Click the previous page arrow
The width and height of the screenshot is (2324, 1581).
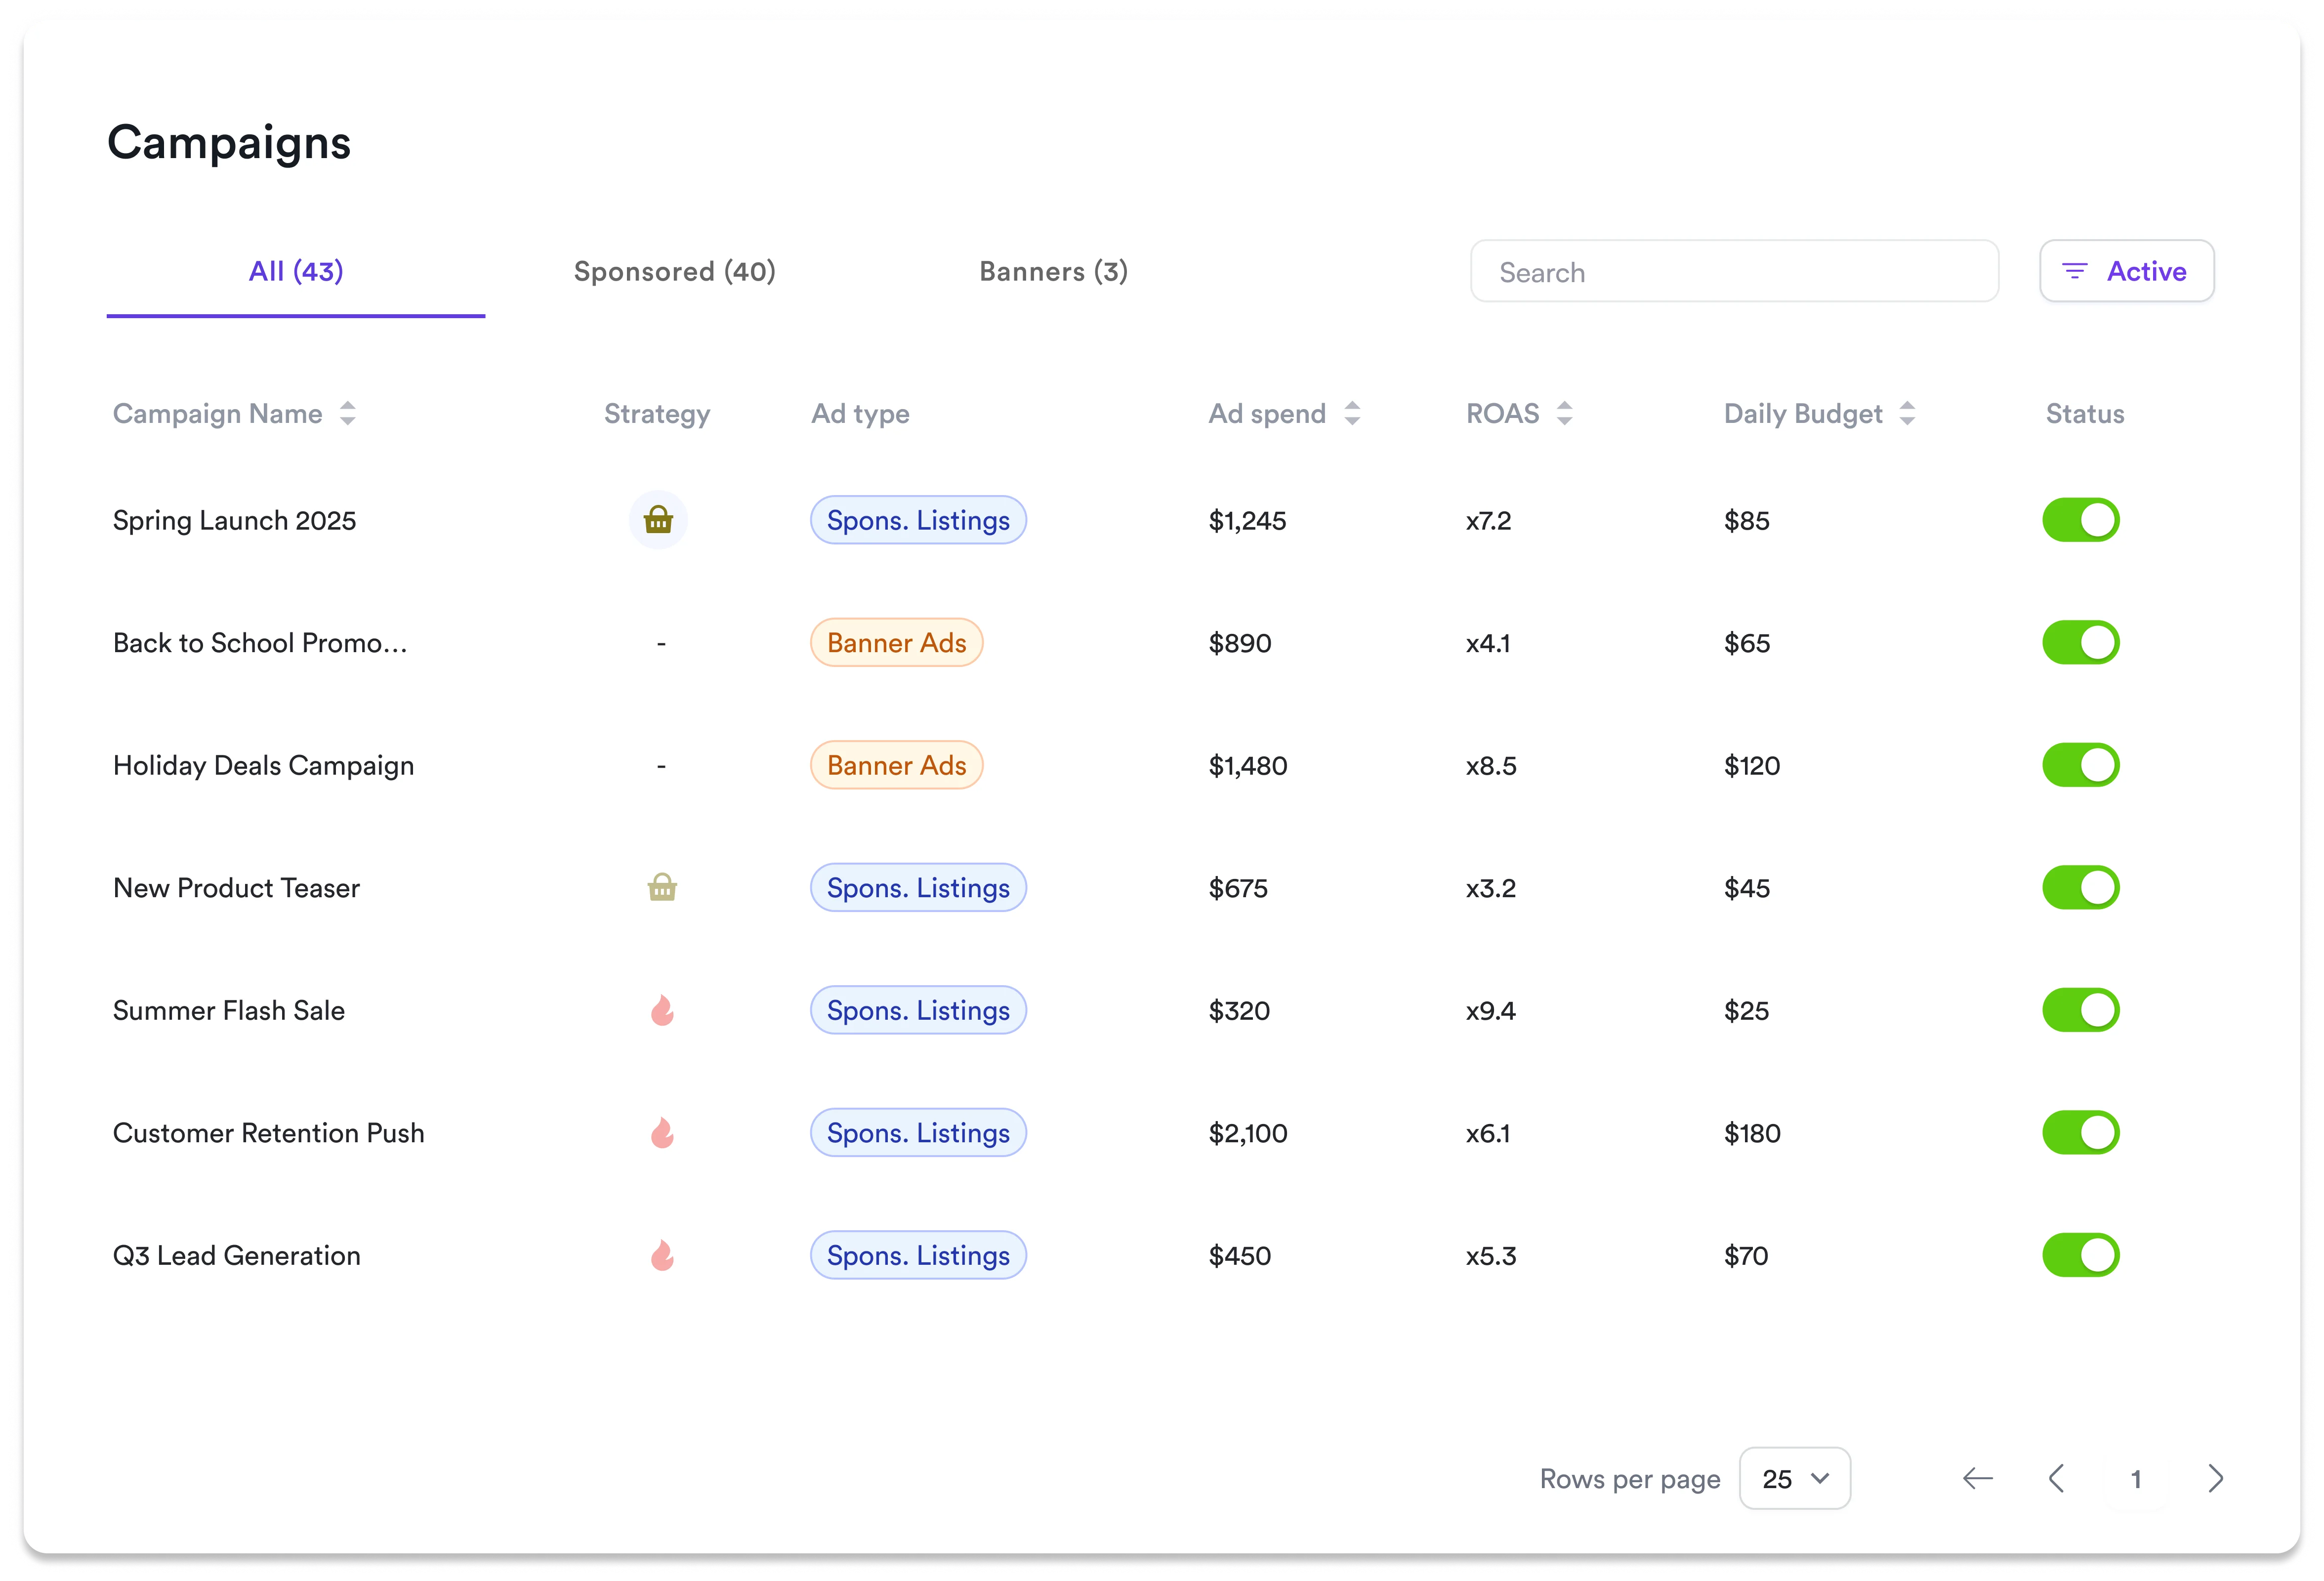pyautogui.click(x=2057, y=1478)
